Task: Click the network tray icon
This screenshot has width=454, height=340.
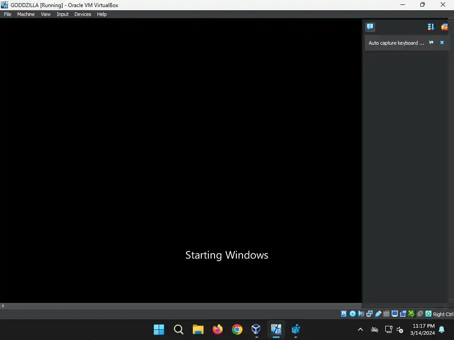Action: click(x=388, y=329)
